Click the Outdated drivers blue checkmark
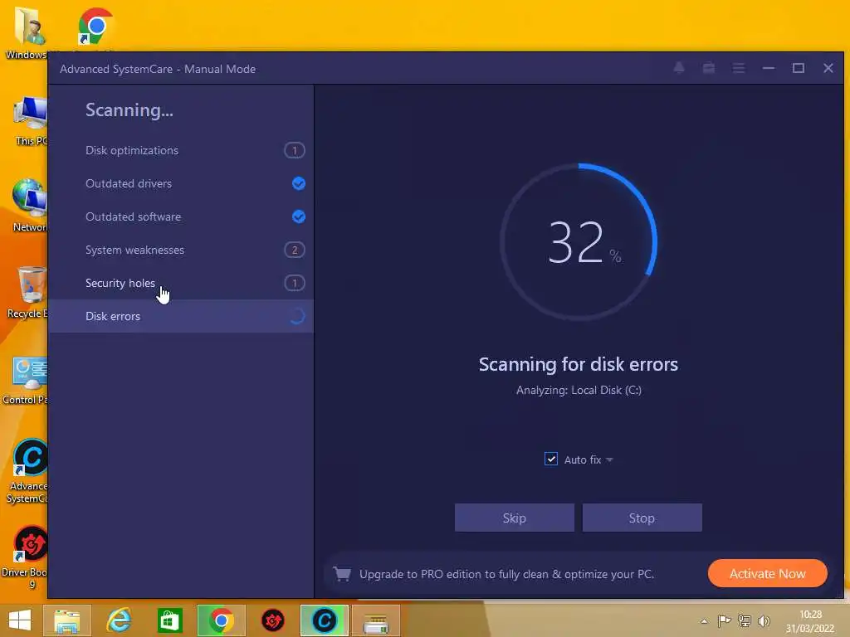 [299, 183]
